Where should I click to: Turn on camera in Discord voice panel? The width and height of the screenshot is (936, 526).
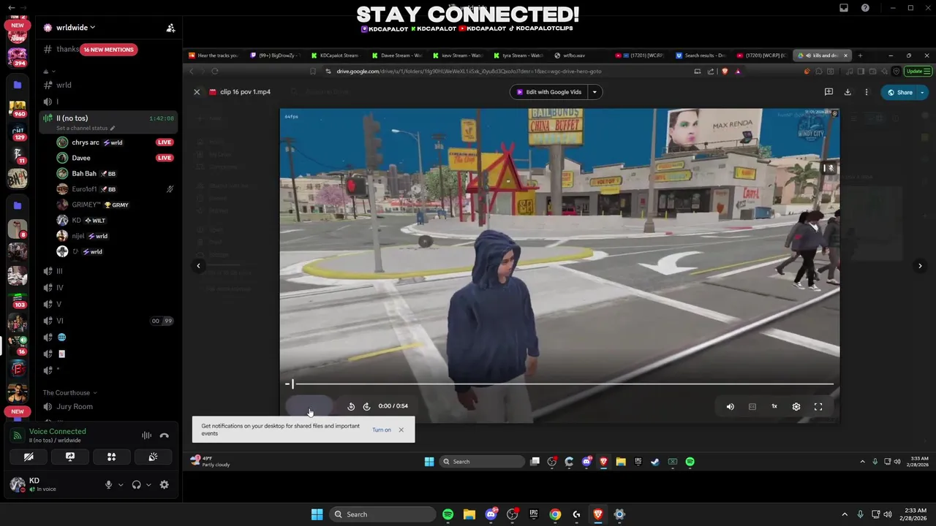tap(29, 457)
